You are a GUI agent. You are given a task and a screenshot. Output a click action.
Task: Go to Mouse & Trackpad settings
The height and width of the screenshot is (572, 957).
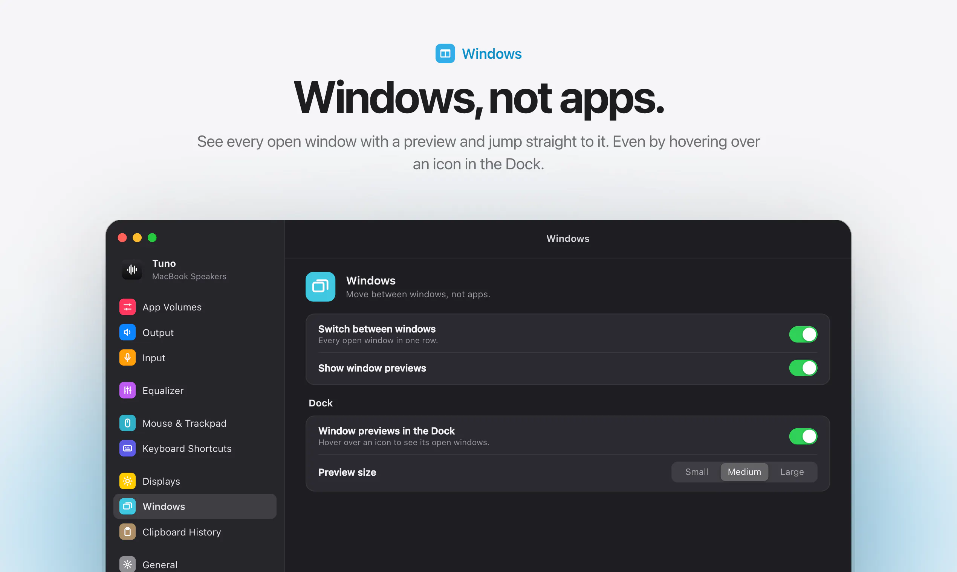coord(195,423)
